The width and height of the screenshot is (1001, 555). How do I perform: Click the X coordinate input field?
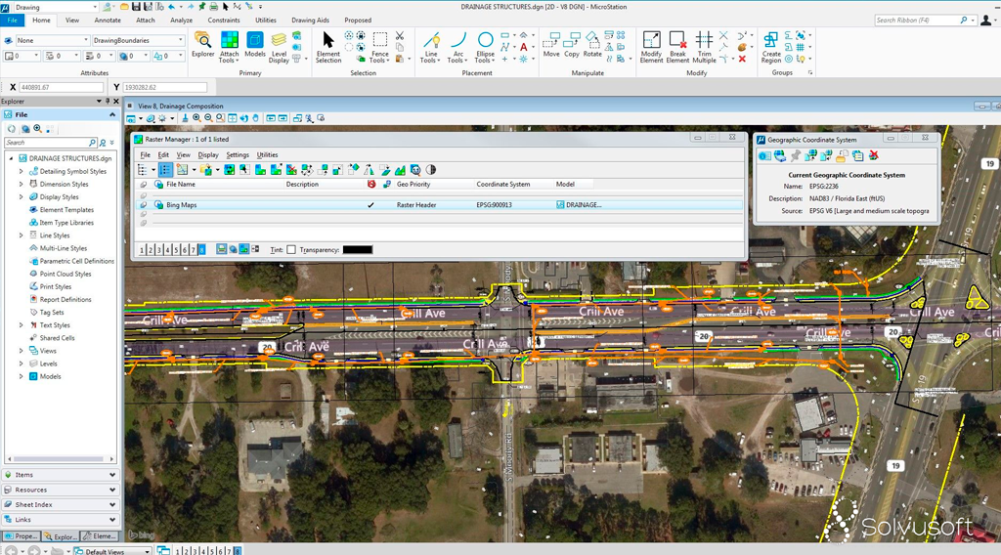(61, 87)
